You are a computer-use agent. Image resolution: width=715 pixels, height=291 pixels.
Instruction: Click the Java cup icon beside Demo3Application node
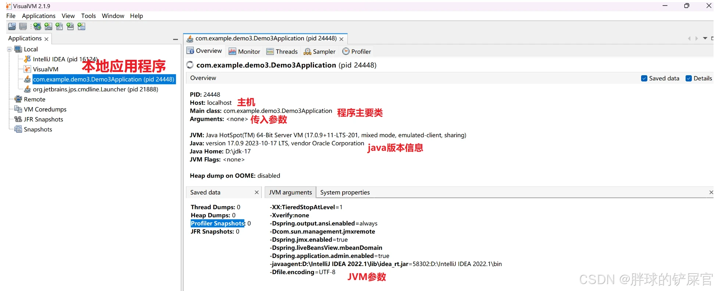pos(28,79)
